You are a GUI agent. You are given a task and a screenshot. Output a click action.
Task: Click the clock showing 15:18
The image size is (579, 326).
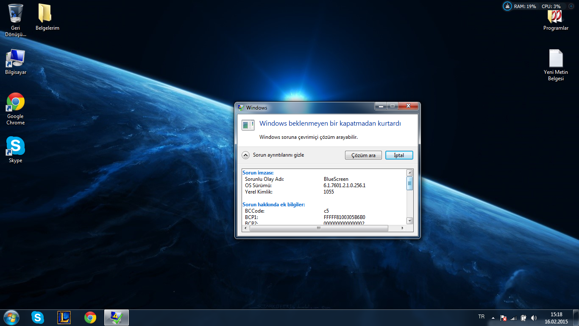(556, 315)
